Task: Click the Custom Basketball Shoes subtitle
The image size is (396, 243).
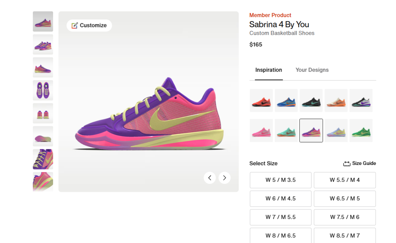Action: [282, 33]
